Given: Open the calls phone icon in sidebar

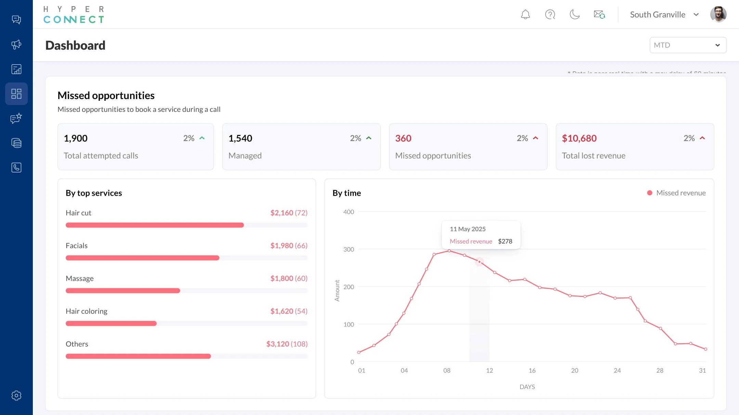Looking at the screenshot, I should [16, 168].
